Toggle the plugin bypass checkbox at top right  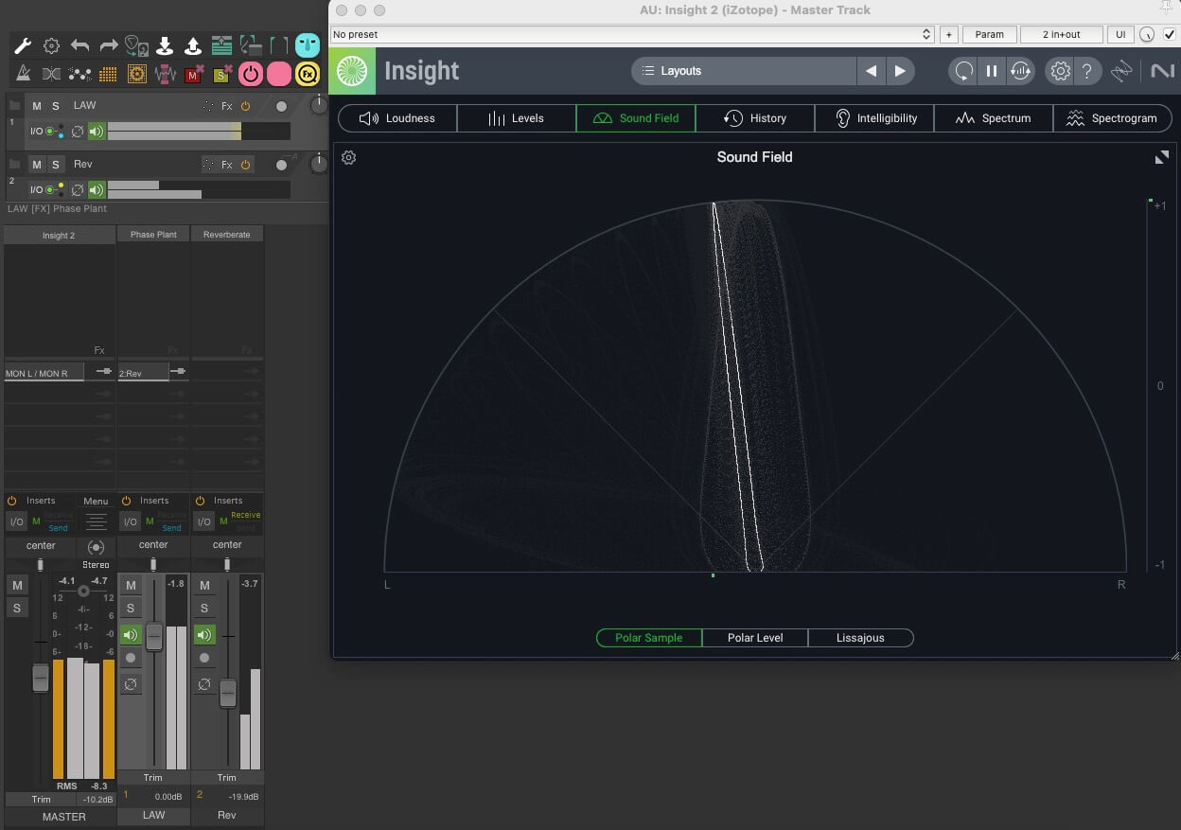(1169, 34)
